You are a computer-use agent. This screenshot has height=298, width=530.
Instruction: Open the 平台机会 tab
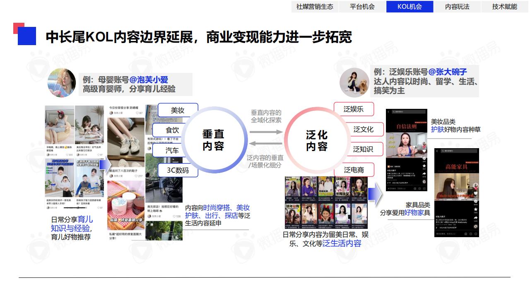click(x=362, y=7)
